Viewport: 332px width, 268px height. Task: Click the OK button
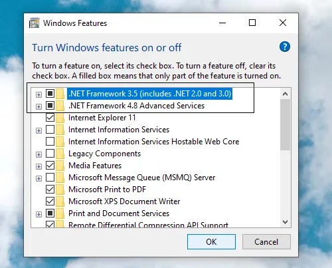pos(211,241)
